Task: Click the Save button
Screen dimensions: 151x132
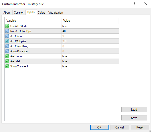Action: click(134, 118)
